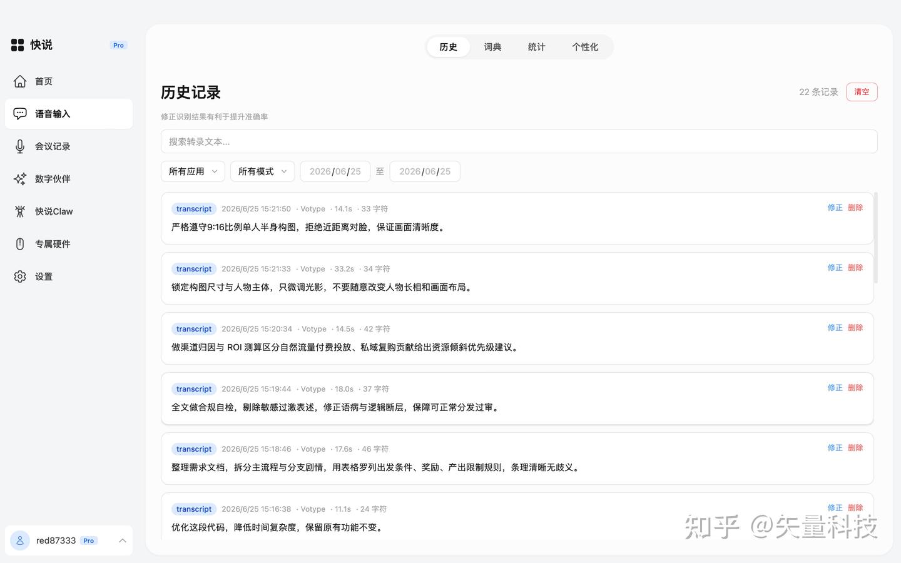The height and width of the screenshot is (563, 901).
Task: Switch to the 历史 tab
Action: [448, 47]
